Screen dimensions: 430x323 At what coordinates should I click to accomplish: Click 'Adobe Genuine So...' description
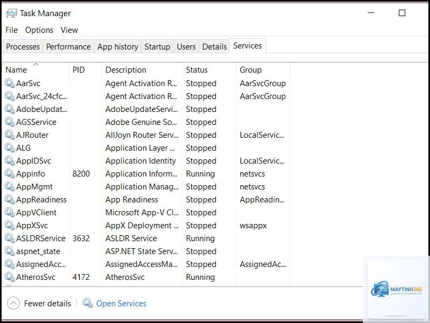point(141,122)
